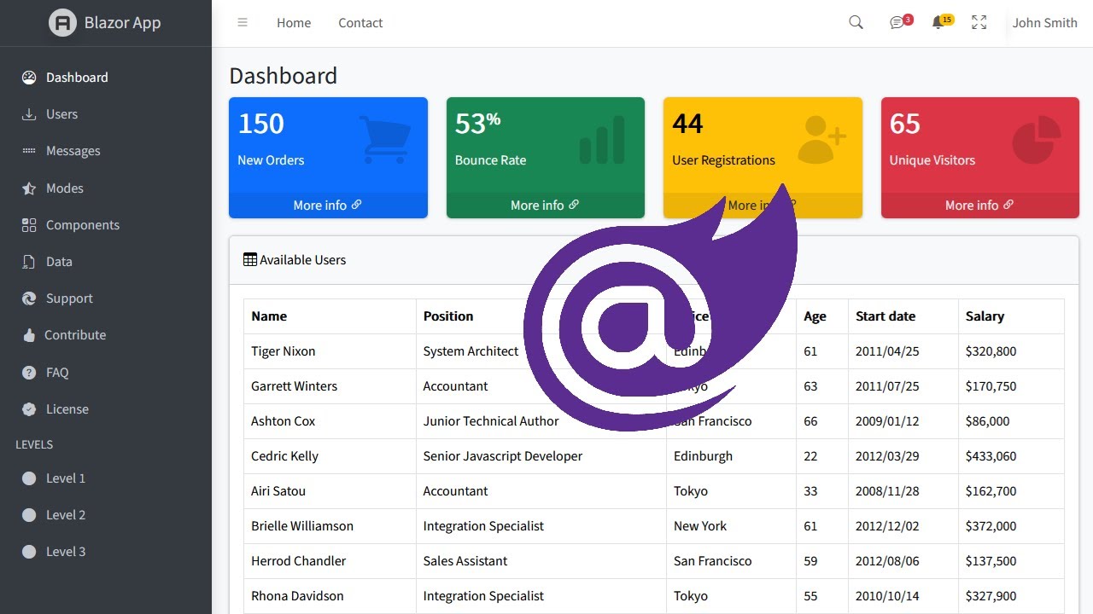Image resolution: width=1093 pixels, height=614 pixels.
Task: Open the Support sidebar link
Action: coord(106,298)
